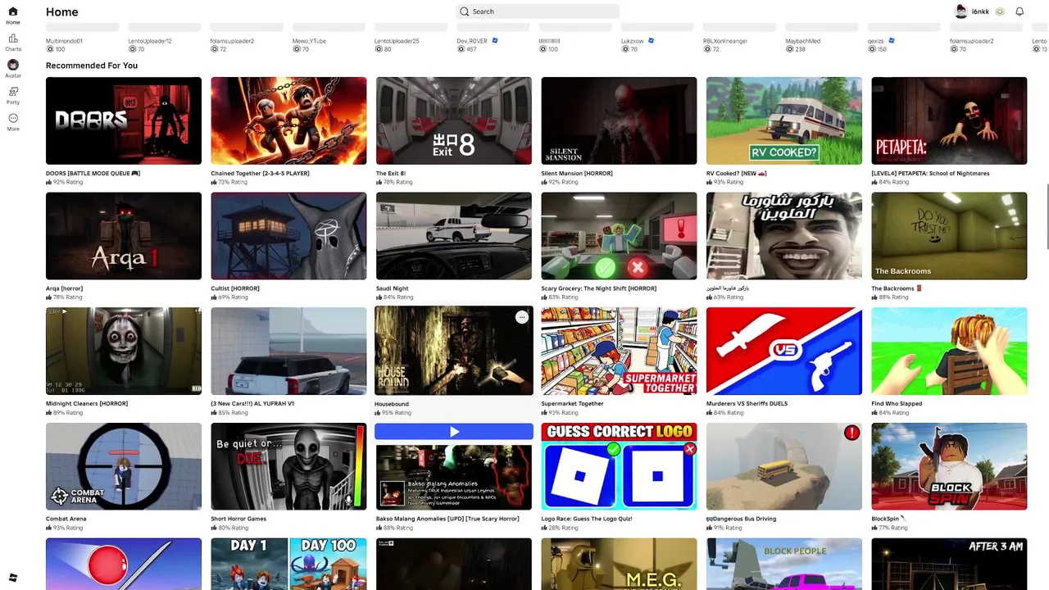Open Scary Grocery Night Shift thumbnail
The height and width of the screenshot is (590, 1049).
[619, 236]
